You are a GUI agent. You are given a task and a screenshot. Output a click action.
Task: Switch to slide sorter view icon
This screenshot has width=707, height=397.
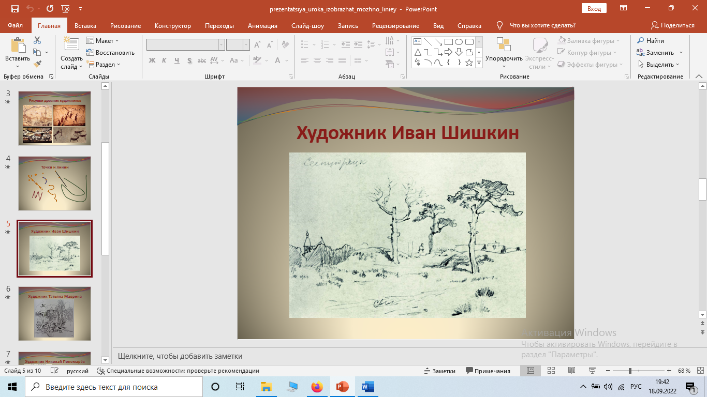(550, 371)
